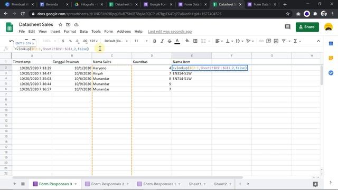Viewport: 338px width, 190px height.
Task: Insert a comment via toolbar icon
Action: click(269, 41)
